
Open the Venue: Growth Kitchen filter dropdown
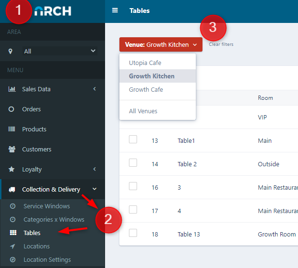[160, 45]
